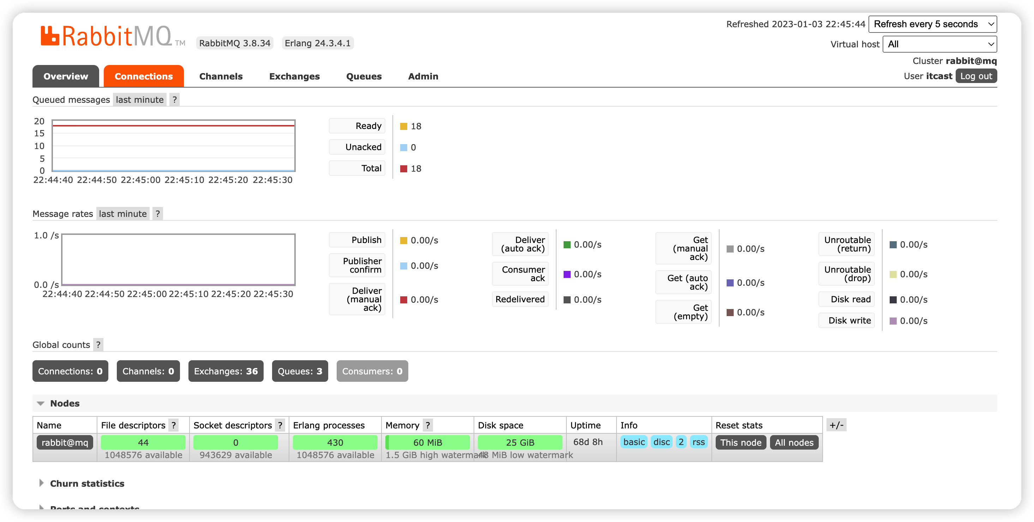Toggle the Total legend label
Viewport: 1034px width, 522px height.
357,168
